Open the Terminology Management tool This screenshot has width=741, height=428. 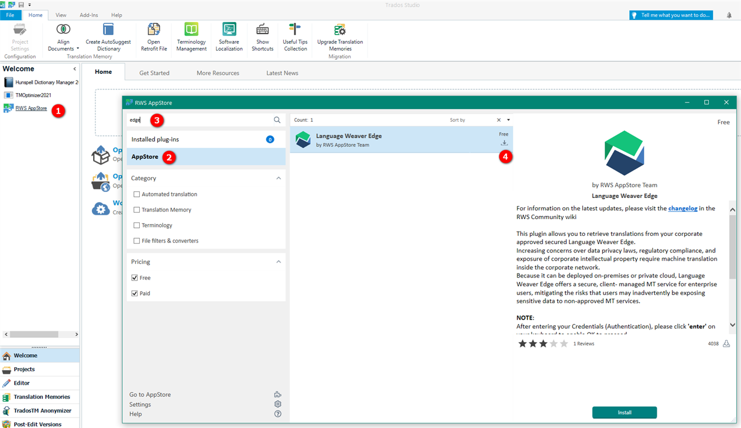[191, 36]
